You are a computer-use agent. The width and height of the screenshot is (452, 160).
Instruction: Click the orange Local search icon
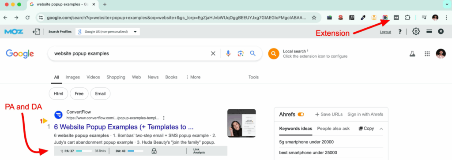click(273, 53)
